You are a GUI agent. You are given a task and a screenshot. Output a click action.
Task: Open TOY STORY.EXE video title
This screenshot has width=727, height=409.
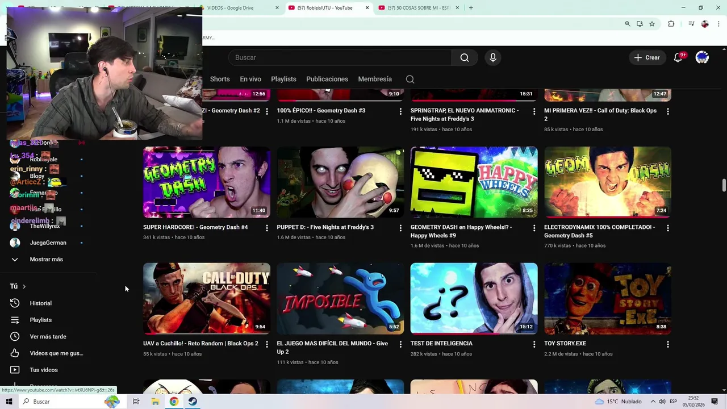pos(565,344)
